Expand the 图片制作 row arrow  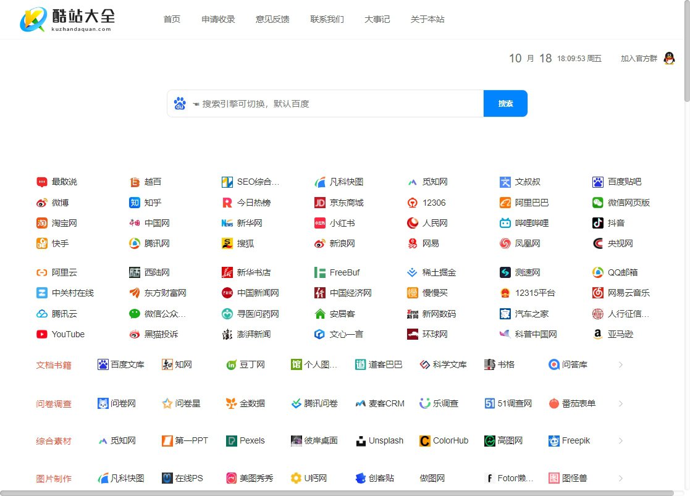(620, 478)
